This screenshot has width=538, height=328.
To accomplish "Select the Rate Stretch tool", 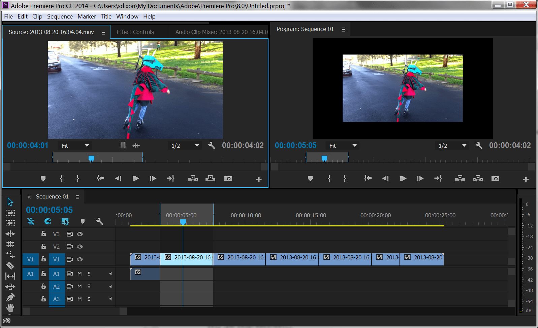I will coord(10,254).
